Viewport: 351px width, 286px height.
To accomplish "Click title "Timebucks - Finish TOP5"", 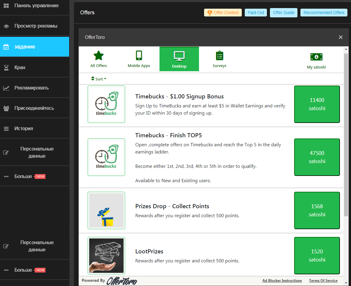I will point(168,136).
